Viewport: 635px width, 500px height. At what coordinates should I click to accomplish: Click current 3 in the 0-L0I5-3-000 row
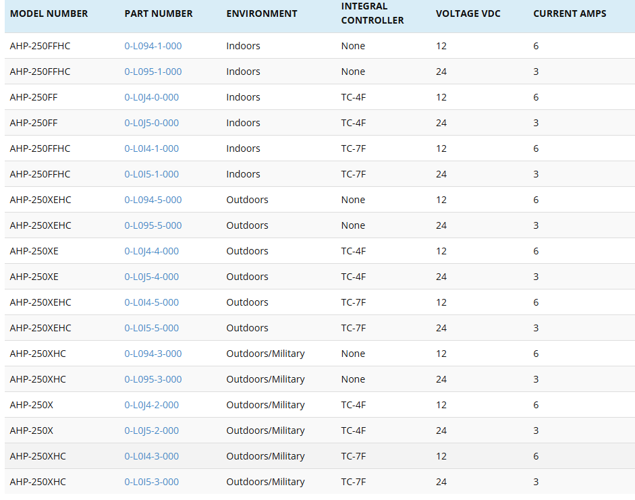click(x=536, y=482)
